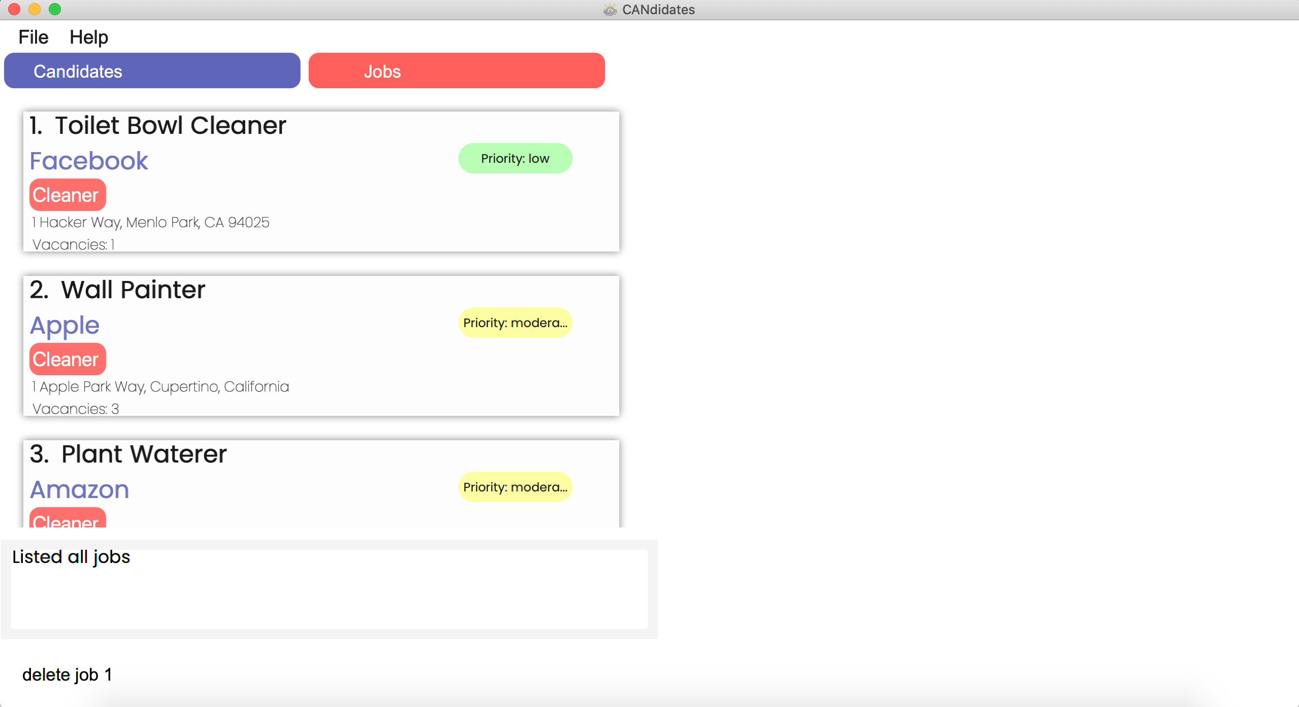Click the Jobs tab button
This screenshot has width=1299, height=707.
pos(456,70)
